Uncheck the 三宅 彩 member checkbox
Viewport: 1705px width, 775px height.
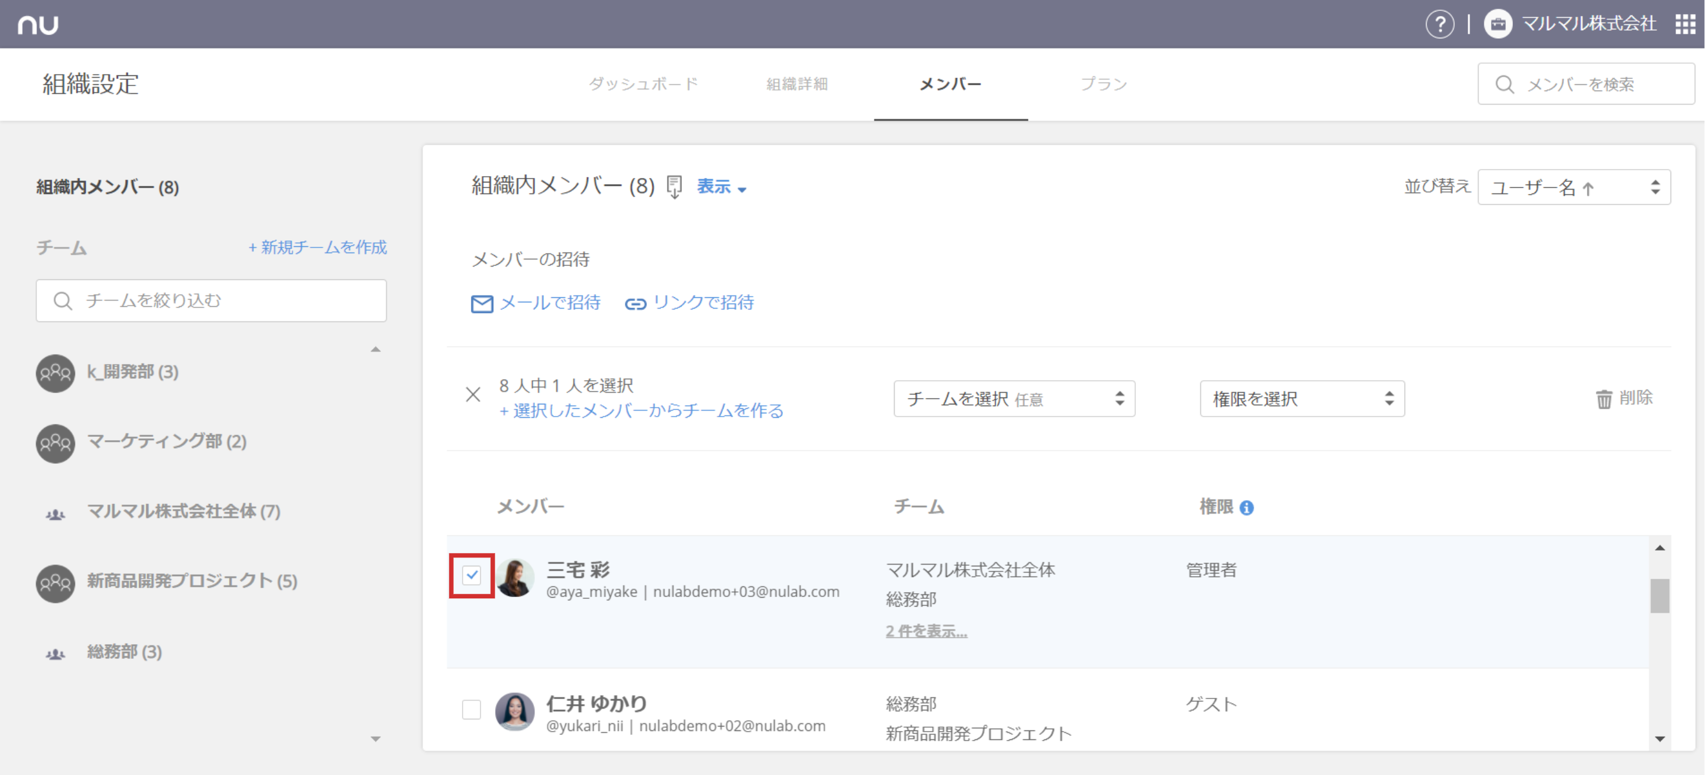[x=472, y=575]
